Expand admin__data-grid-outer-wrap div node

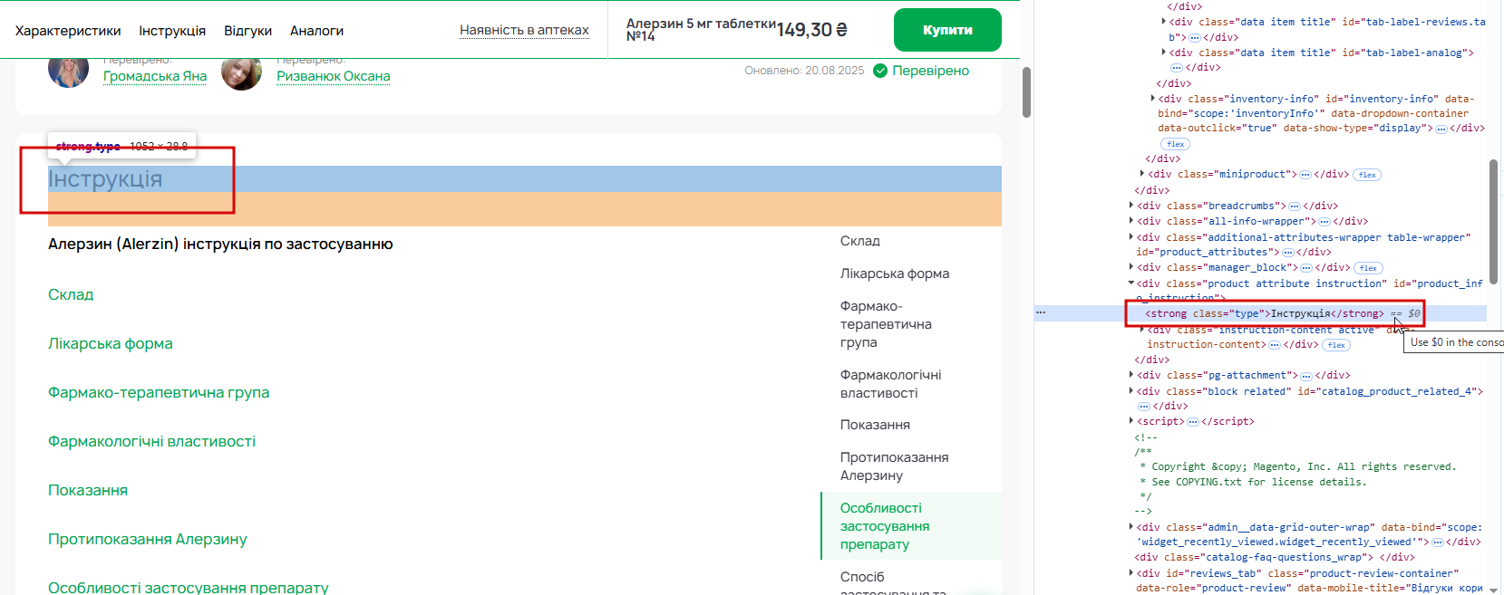point(1131,527)
